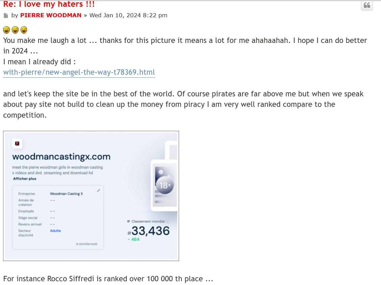
Task: Expand description with Afficher plus
Action: coord(25,179)
